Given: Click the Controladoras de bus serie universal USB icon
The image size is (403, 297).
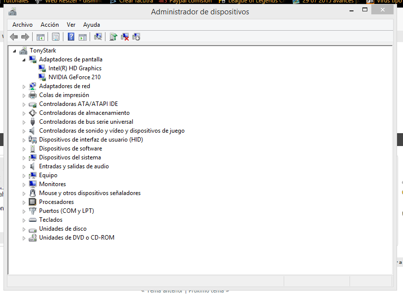Looking at the screenshot, I should [x=33, y=122].
